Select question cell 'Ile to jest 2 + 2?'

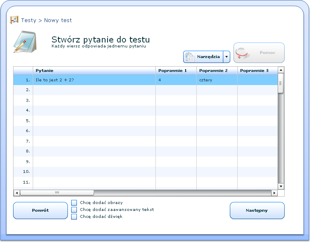[x=94, y=80]
